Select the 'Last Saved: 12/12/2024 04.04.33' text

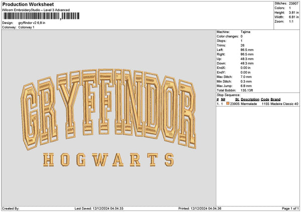pos(99,208)
